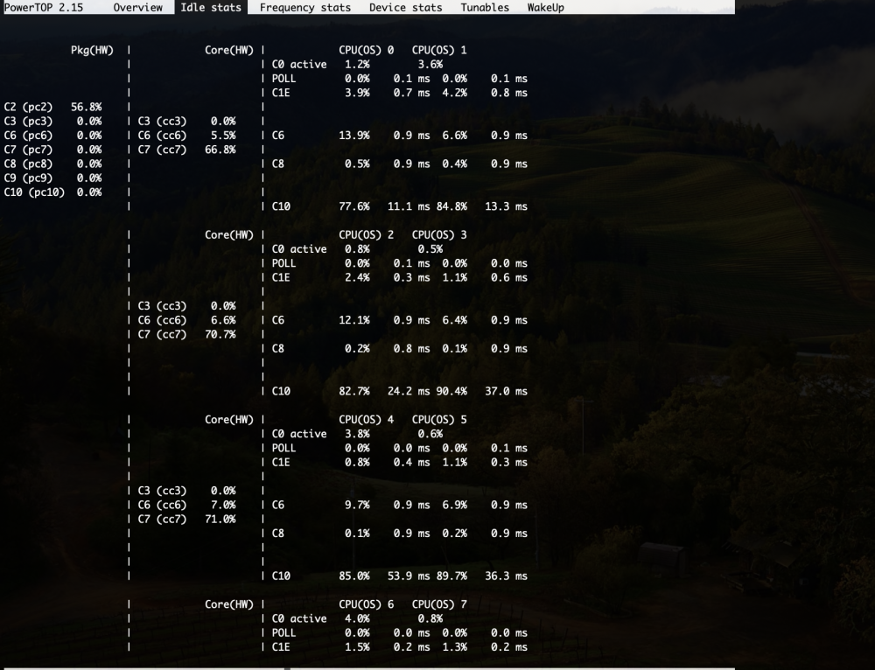This screenshot has height=670, width=875.
Task: Click the CPU(OS) 4 column header
Action: click(x=366, y=420)
